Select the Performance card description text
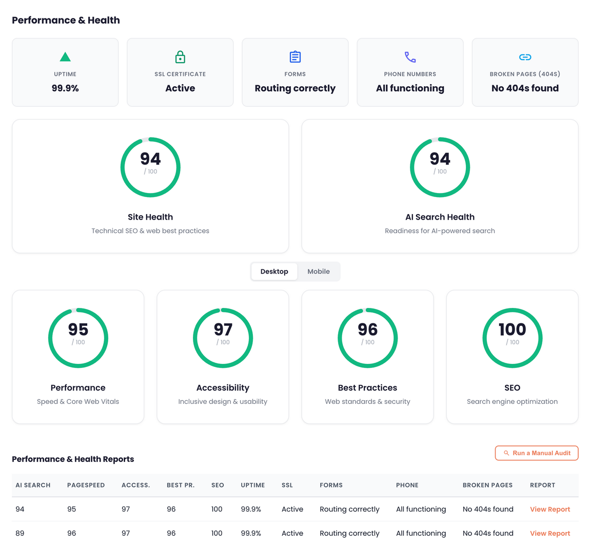The image size is (590, 545). click(78, 401)
